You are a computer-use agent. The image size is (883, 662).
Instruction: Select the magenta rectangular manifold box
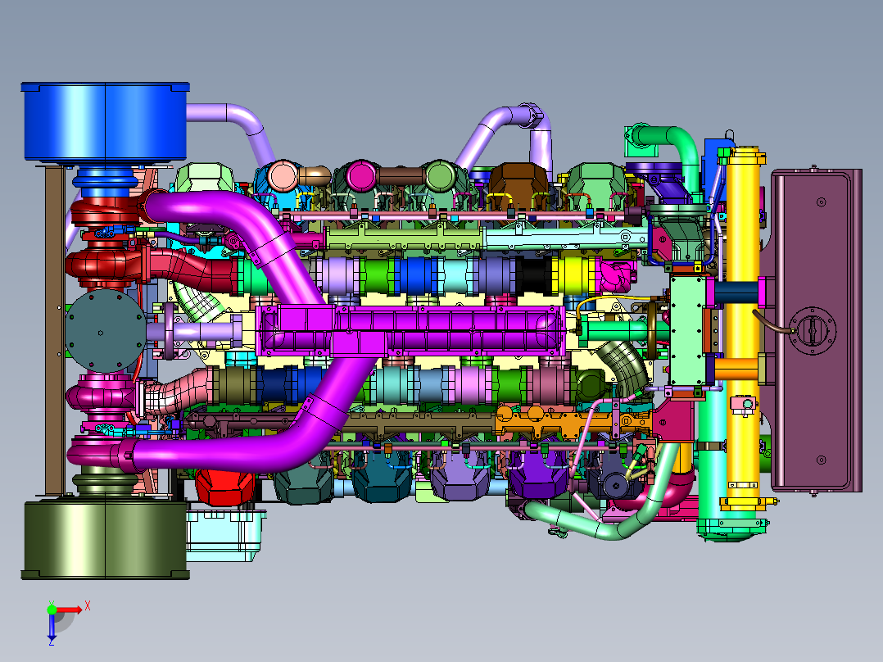pyautogui.click(x=410, y=331)
